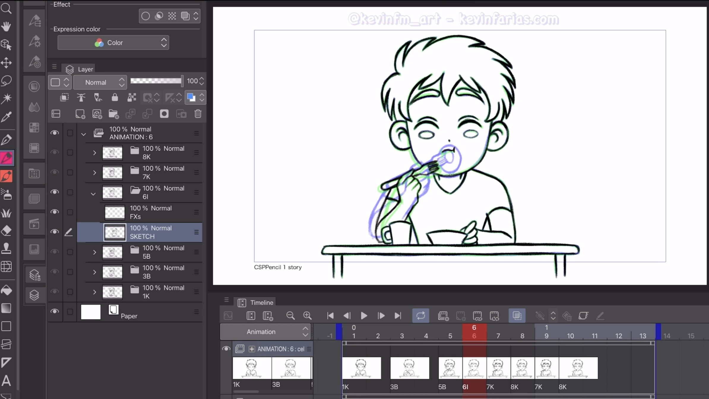Step to the previous frame
The image size is (709, 399).
(x=347, y=316)
